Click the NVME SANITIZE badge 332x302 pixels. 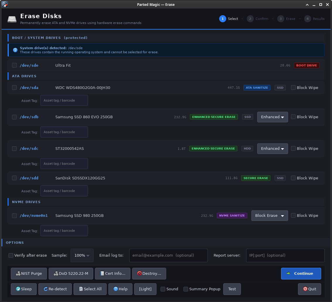pos(232,215)
